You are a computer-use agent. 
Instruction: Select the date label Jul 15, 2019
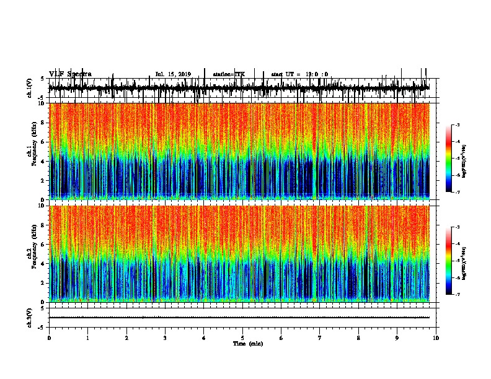[x=173, y=74]
